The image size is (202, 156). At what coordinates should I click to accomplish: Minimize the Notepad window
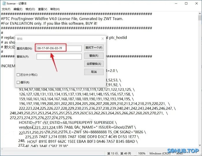[x=176, y=3]
